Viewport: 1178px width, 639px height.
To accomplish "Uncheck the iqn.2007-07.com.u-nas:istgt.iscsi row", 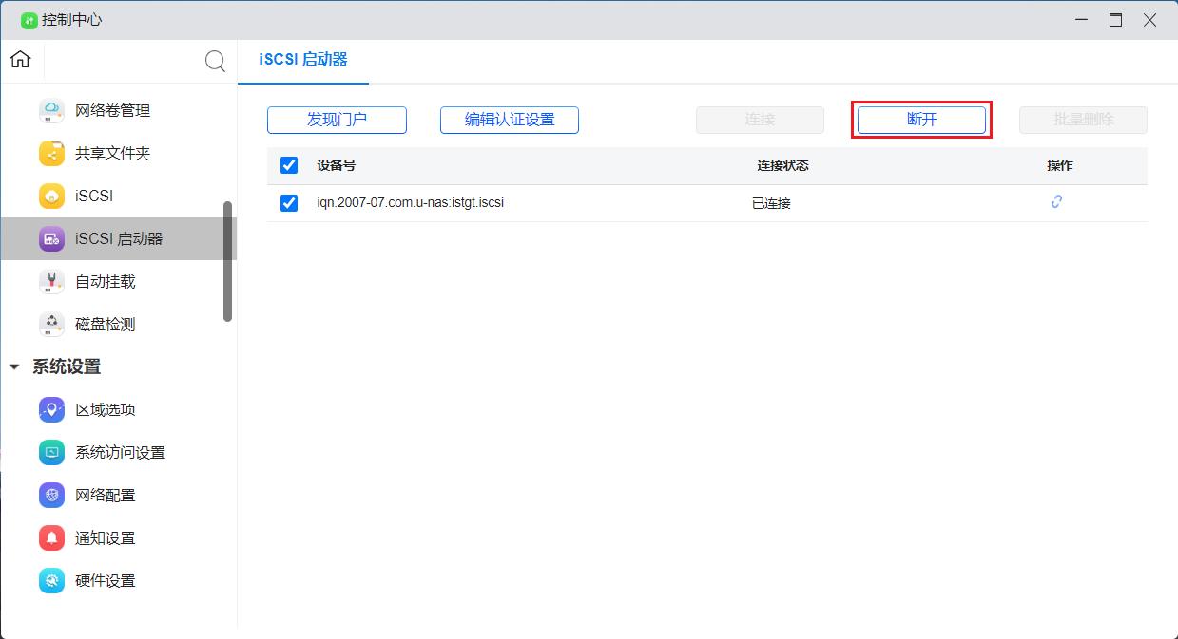I will [288, 202].
